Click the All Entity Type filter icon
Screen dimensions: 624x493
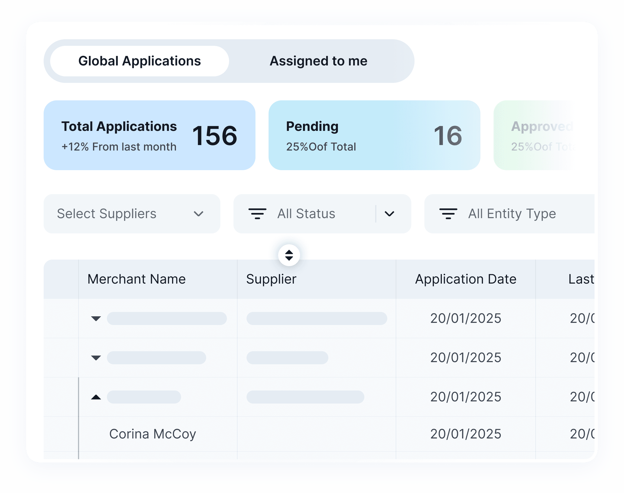tap(448, 214)
